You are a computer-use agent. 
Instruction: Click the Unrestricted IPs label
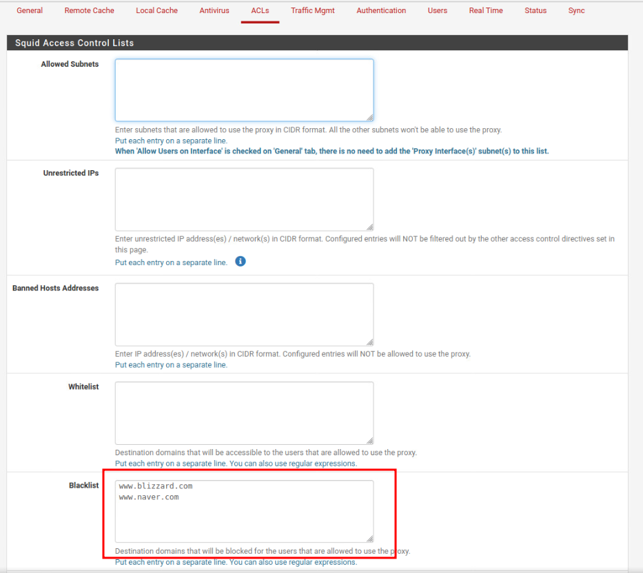(71, 174)
